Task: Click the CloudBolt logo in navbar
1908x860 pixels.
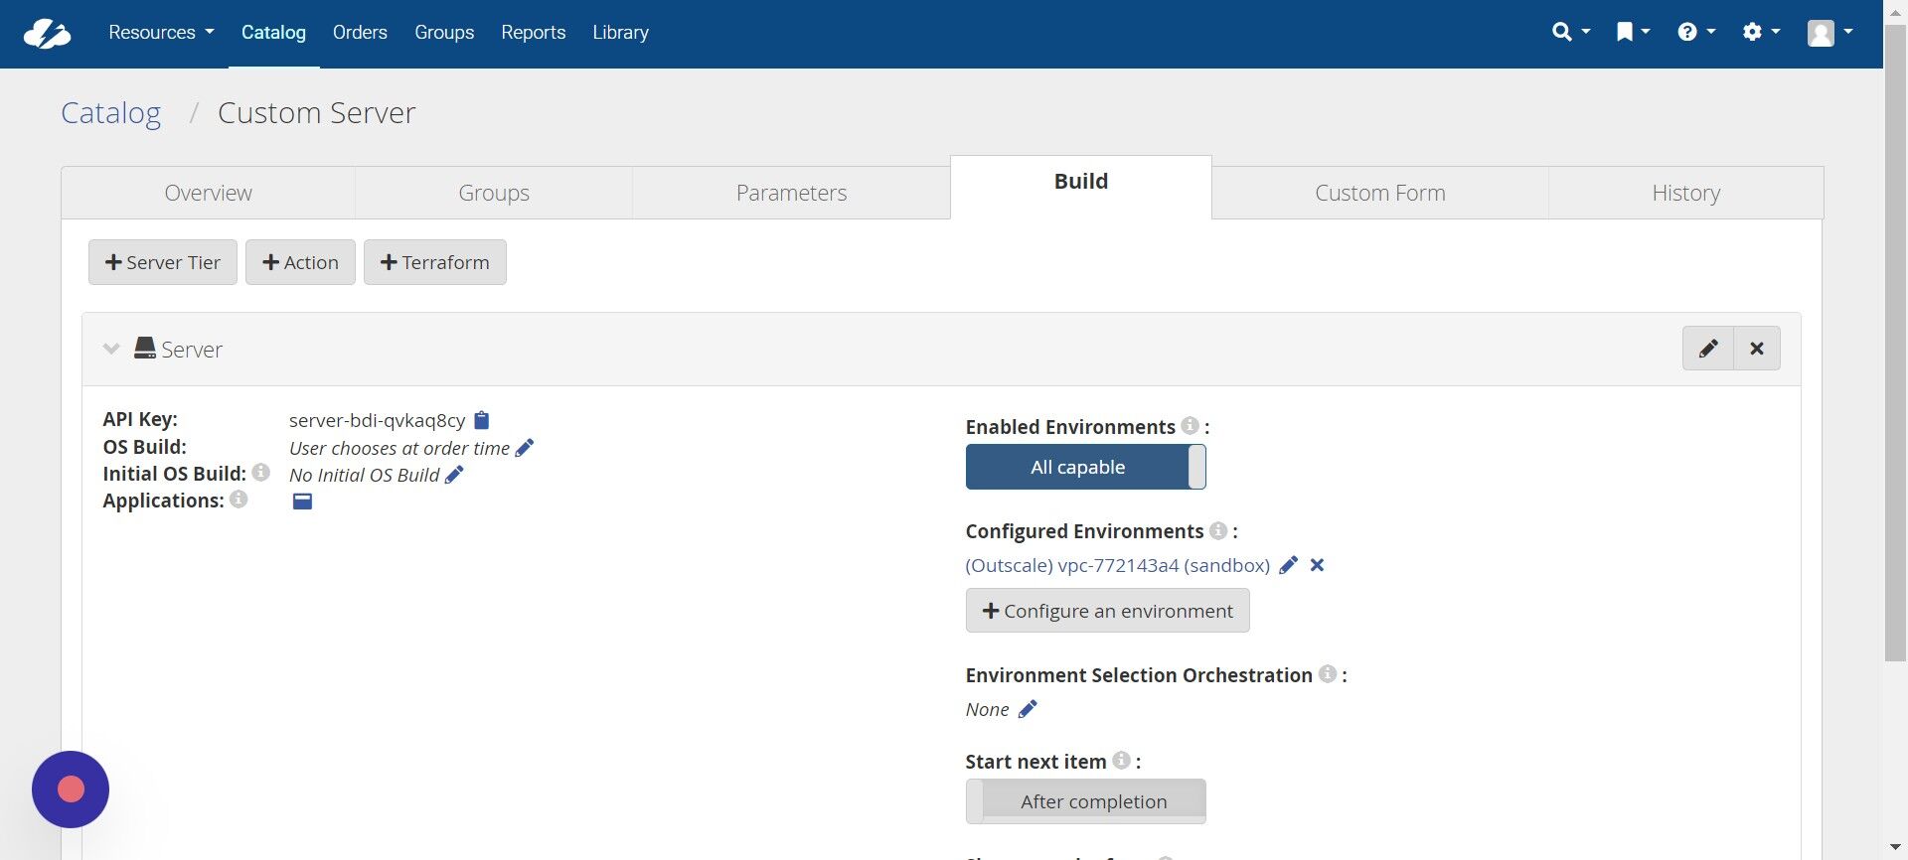Action: pos(47,33)
